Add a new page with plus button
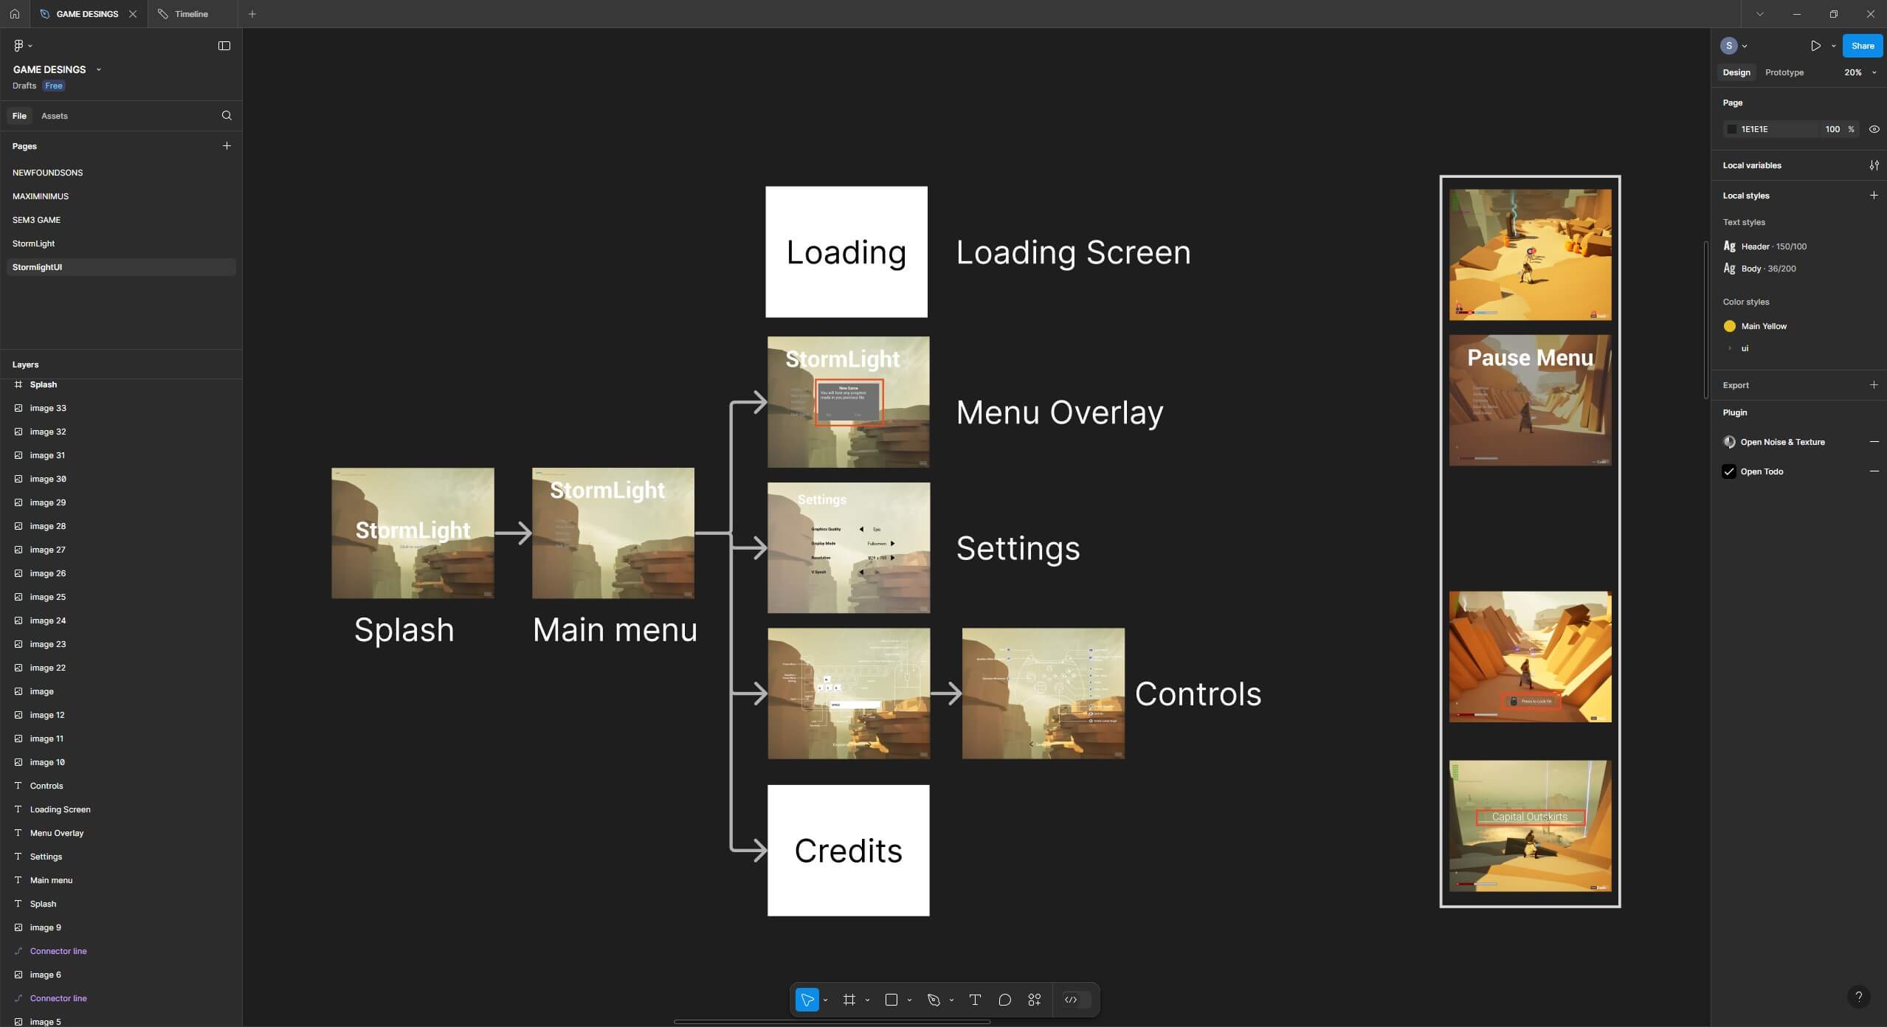1887x1027 pixels. pyautogui.click(x=227, y=146)
